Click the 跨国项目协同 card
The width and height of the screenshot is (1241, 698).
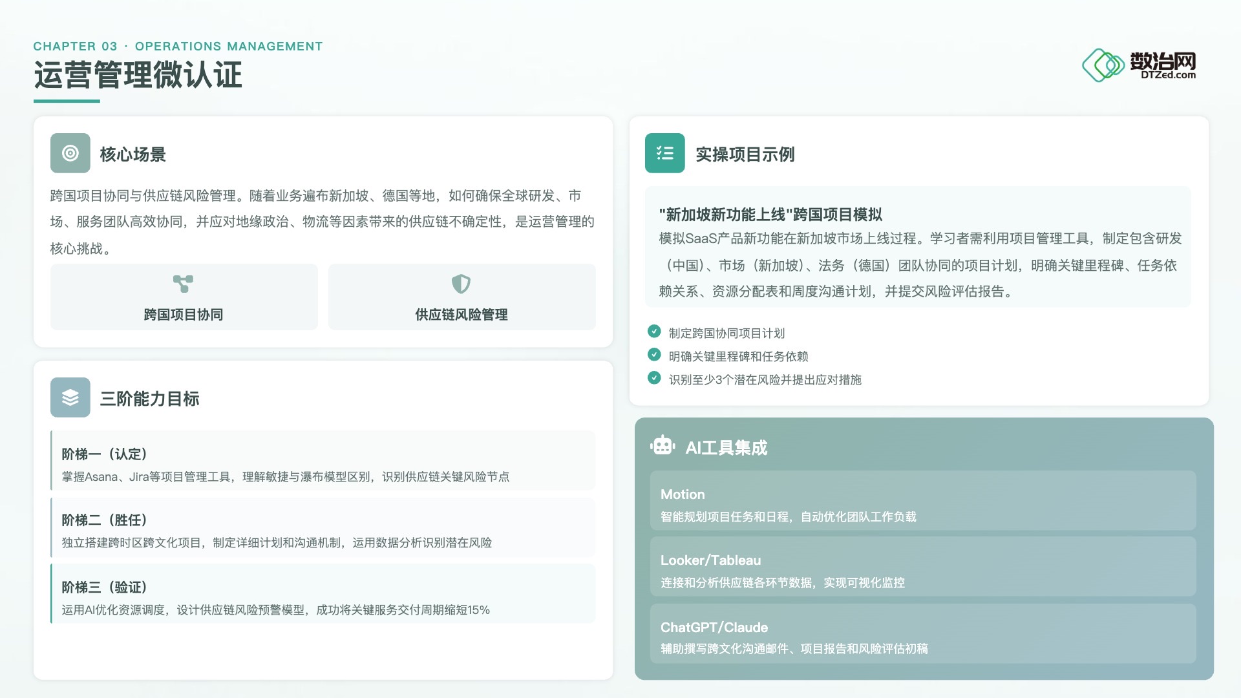pyautogui.click(x=184, y=297)
